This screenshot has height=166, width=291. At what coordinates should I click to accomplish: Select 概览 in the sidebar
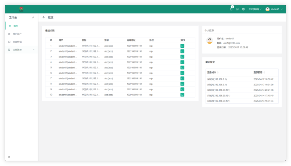(x=16, y=26)
